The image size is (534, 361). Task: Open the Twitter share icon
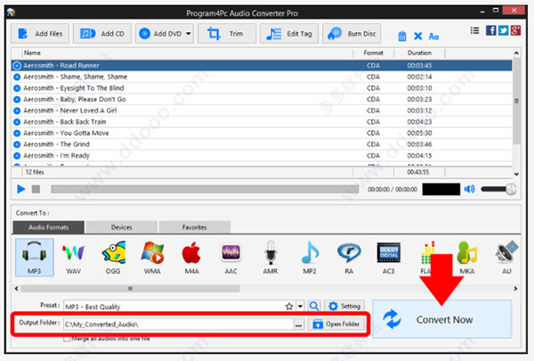point(503,30)
